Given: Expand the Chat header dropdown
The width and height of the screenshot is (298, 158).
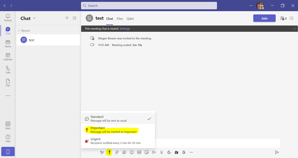Looking at the screenshot, I should tap(35, 18).
